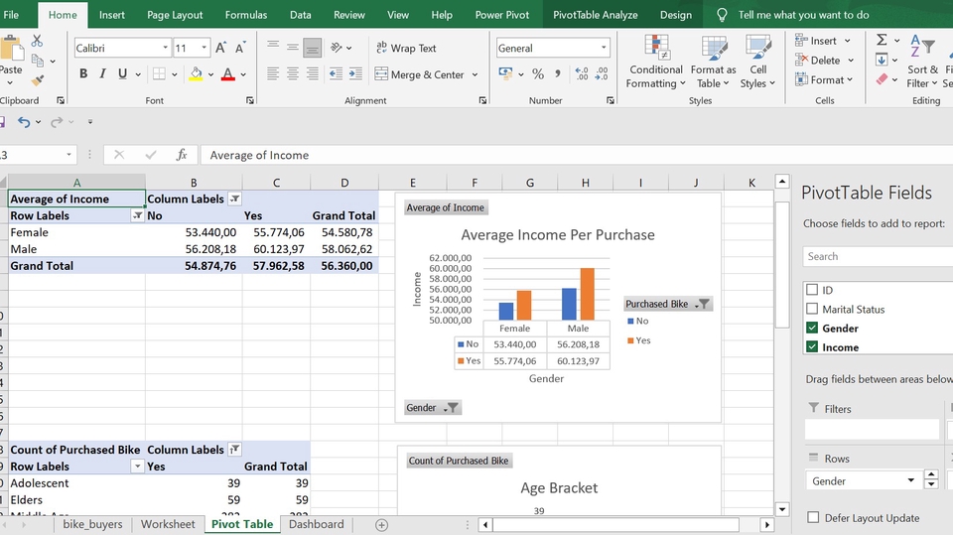
Task: Click the Undo arrow
Action: (23, 122)
